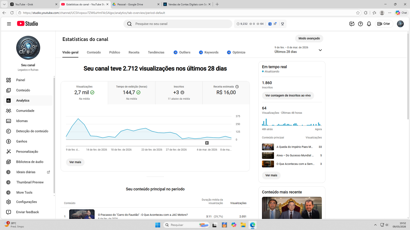Image resolution: width=410 pixels, height=230 pixels.
Task: Click Ver contagem de inscritos ao vivo
Action: pyautogui.click(x=288, y=96)
